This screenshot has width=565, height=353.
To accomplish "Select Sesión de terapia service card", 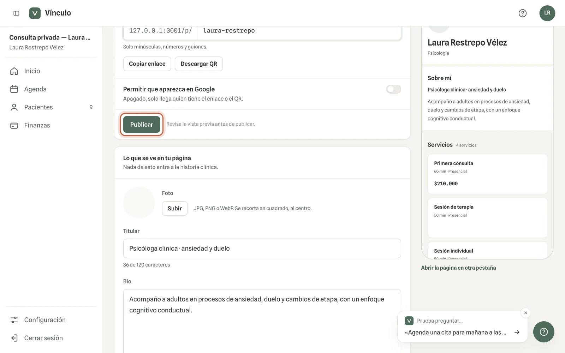I will click(488, 218).
